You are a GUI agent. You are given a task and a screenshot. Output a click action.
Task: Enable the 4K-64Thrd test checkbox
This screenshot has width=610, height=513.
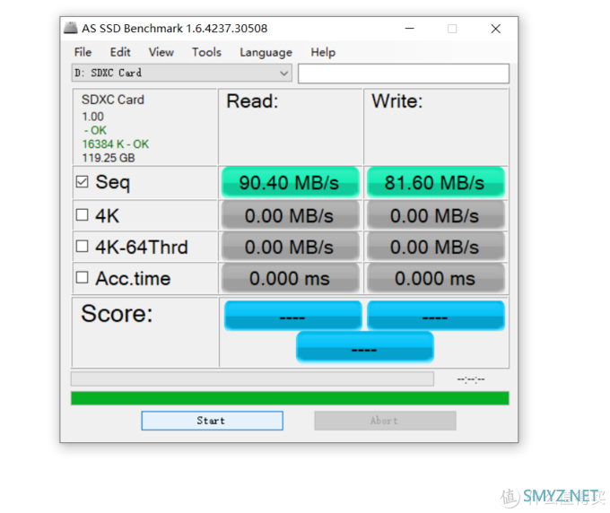click(x=83, y=247)
